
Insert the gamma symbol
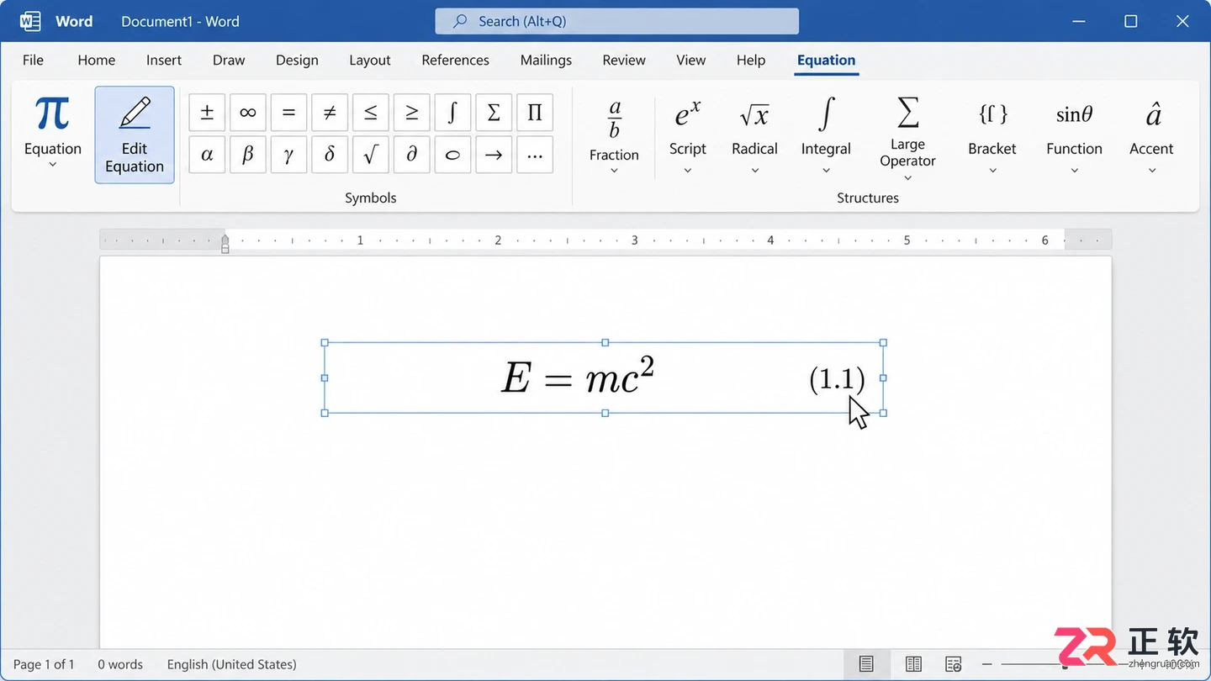(288, 155)
